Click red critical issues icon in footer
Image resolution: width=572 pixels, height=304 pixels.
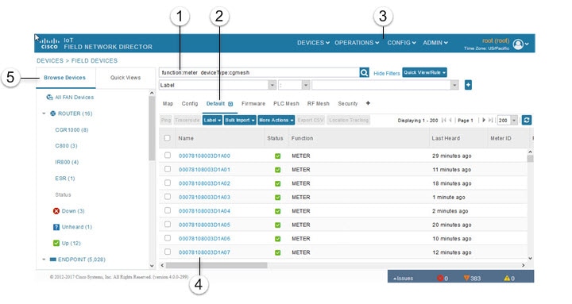[440, 278]
